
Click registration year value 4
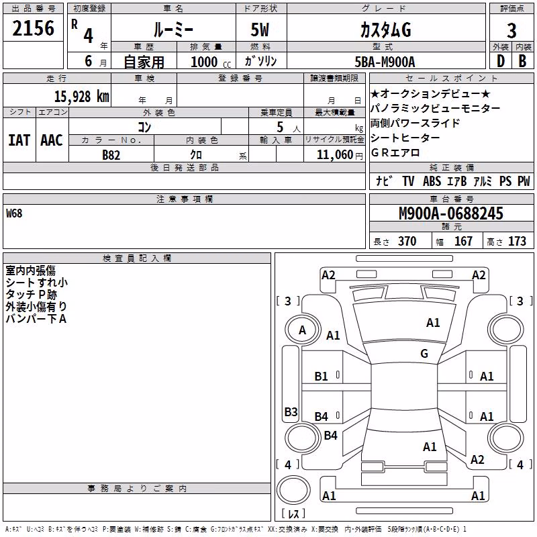pyautogui.click(x=89, y=36)
